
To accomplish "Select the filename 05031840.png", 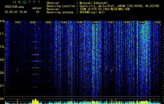I will 14,7.
